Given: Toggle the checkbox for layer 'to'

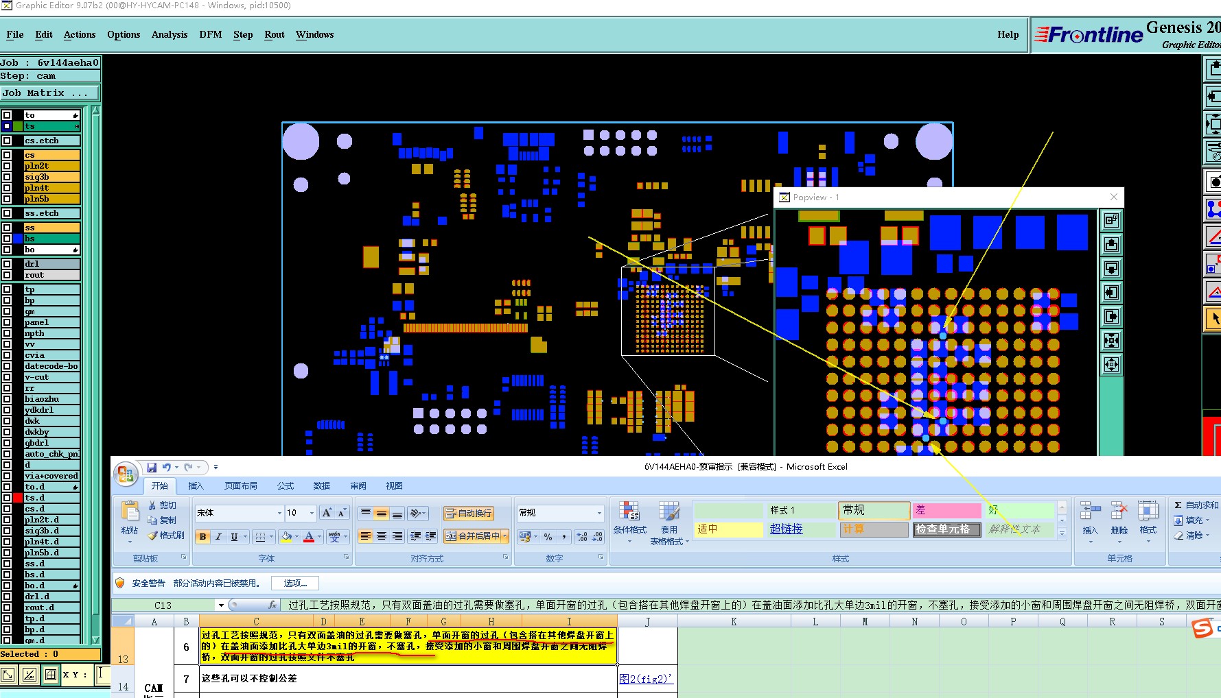Looking at the screenshot, I should 7,115.
